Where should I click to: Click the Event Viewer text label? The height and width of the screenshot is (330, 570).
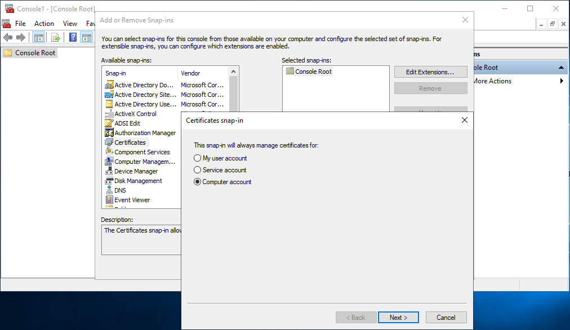pos(132,200)
